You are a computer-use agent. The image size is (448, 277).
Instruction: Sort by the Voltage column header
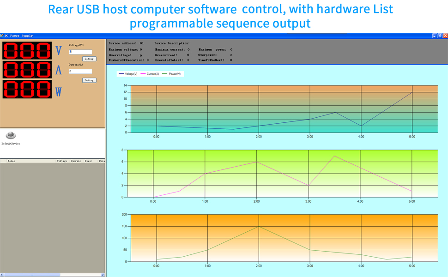[61, 161]
